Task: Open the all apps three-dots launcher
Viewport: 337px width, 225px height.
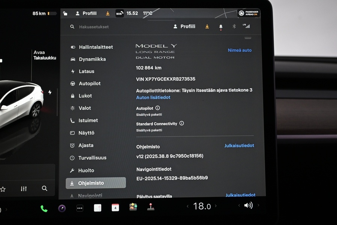Action: (80, 208)
